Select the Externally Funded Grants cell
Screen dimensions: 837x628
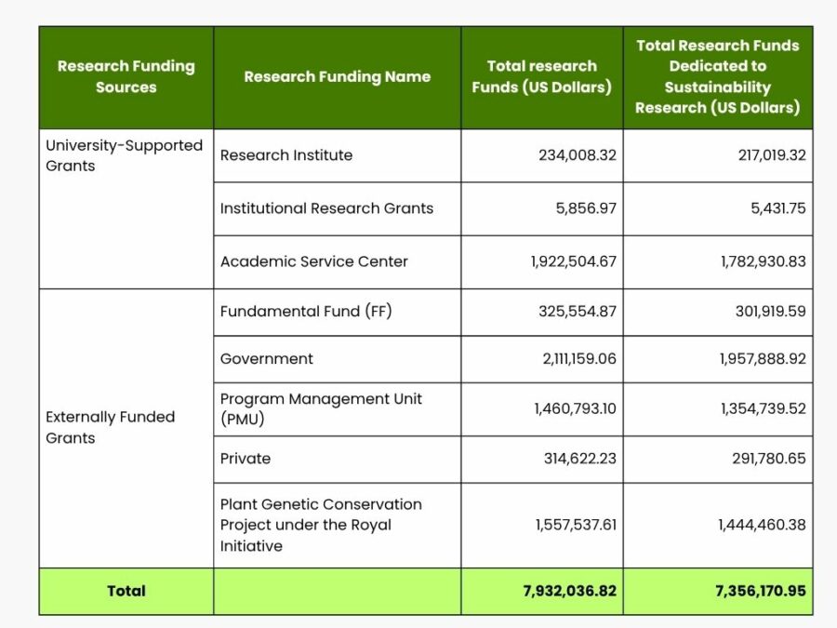pos(110,427)
